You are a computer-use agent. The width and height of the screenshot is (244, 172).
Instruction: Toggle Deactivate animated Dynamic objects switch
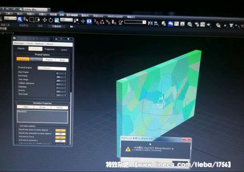(x=61, y=134)
